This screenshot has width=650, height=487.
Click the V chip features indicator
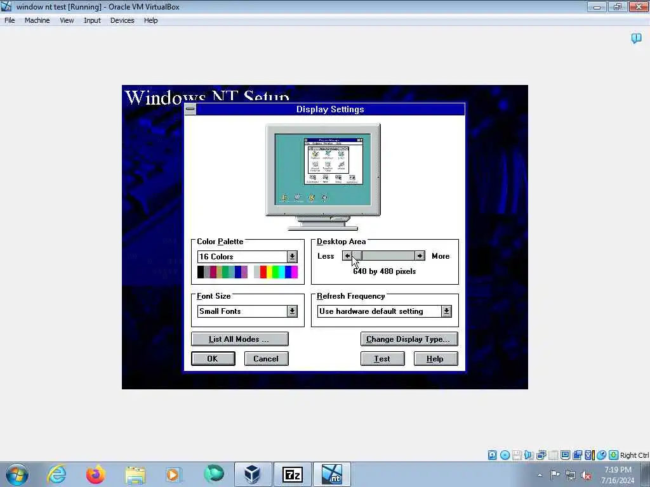click(589, 455)
